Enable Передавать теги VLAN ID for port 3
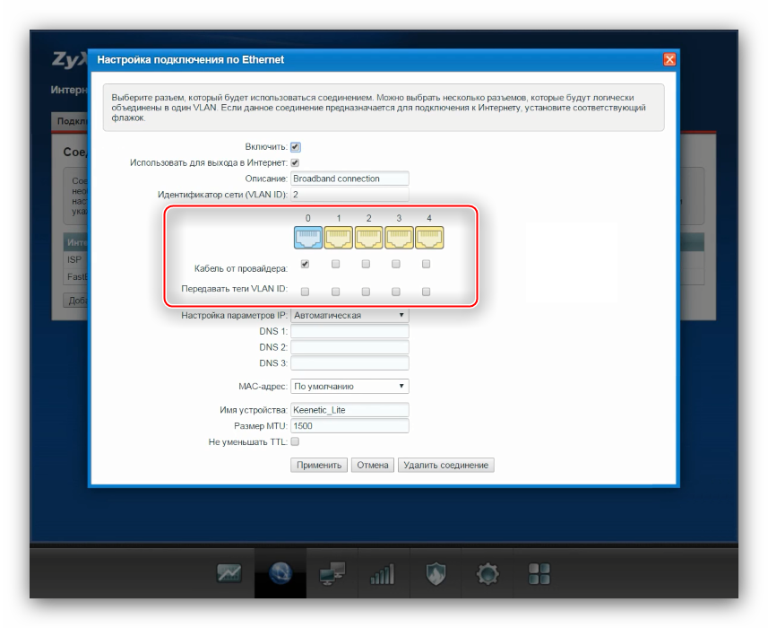Viewport: 768px width, 628px height. coord(396,292)
